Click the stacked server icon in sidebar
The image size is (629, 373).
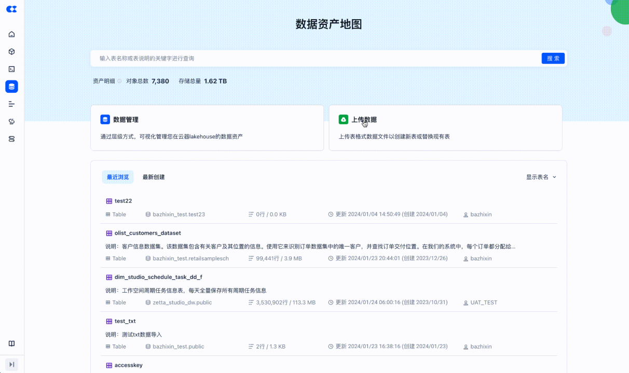(x=11, y=139)
